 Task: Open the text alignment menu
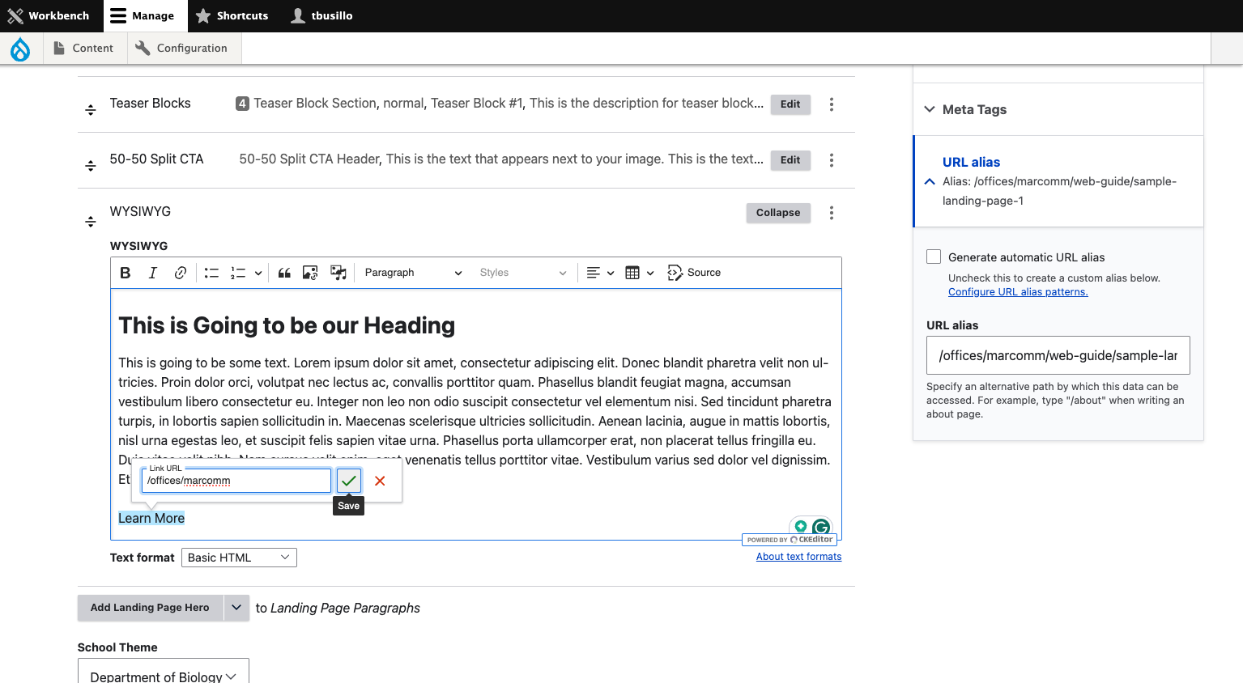click(600, 273)
